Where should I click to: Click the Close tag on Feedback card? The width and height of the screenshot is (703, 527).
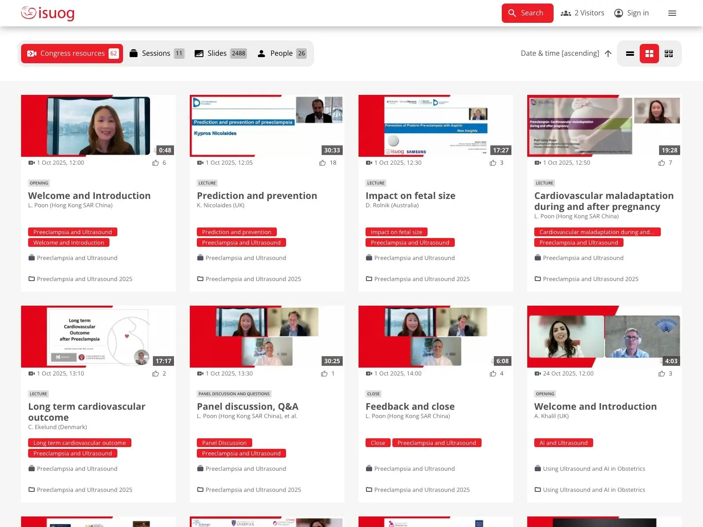click(378, 443)
